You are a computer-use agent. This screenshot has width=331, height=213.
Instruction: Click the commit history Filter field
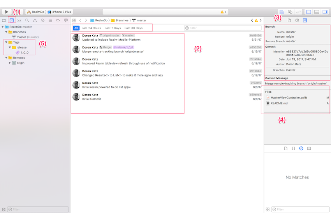[223, 28]
